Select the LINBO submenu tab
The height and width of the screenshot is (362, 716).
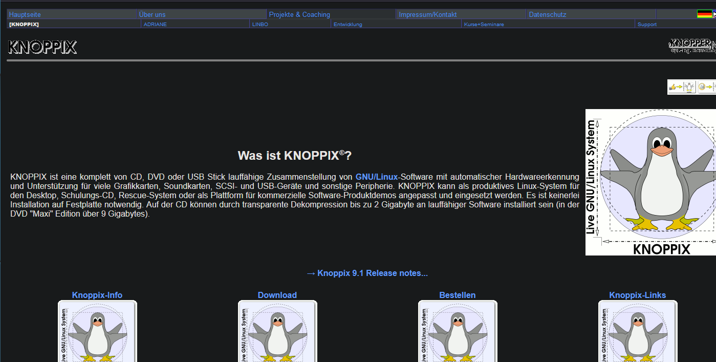[x=260, y=24]
